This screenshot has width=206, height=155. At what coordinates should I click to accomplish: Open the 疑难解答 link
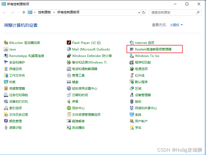[78, 121]
